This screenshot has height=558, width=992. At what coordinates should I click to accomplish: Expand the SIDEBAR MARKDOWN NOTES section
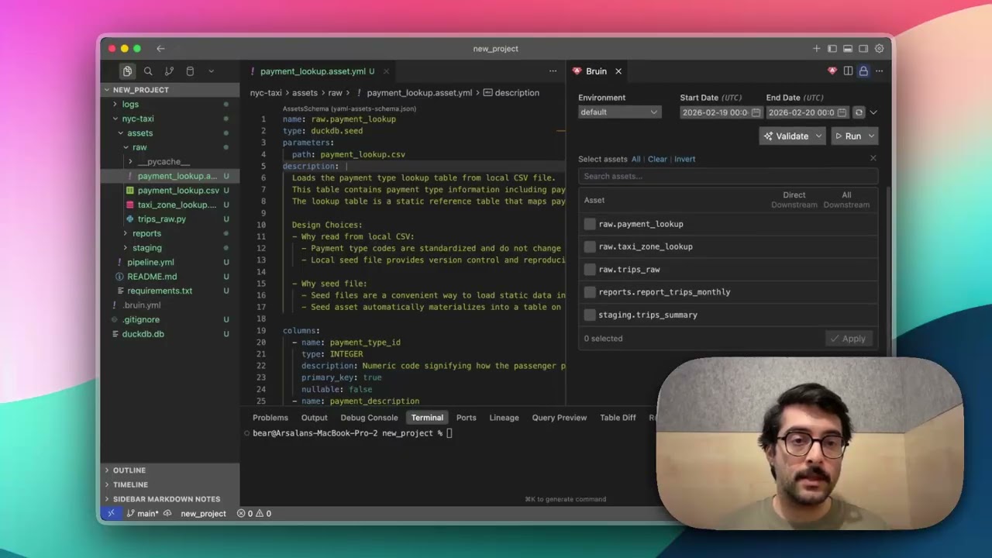click(167, 499)
